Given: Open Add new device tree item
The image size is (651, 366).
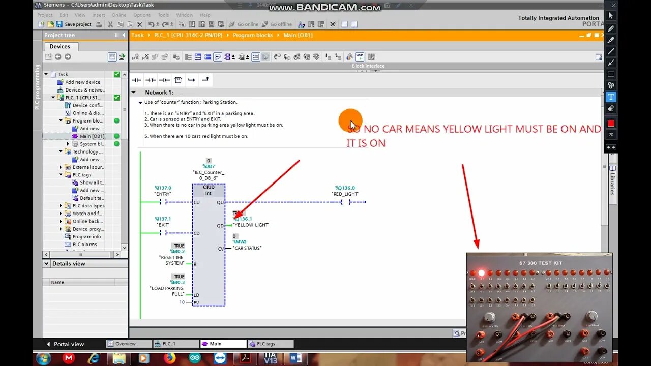Looking at the screenshot, I should [x=82, y=82].
